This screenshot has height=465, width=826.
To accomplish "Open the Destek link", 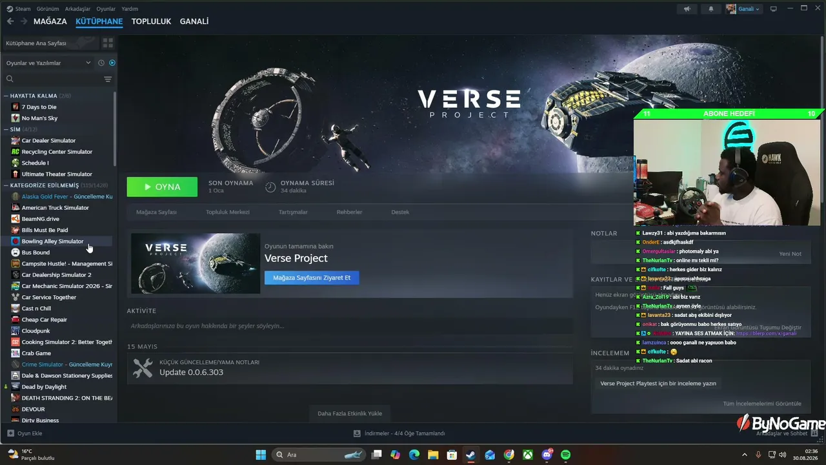I will (x=400, y=212).
